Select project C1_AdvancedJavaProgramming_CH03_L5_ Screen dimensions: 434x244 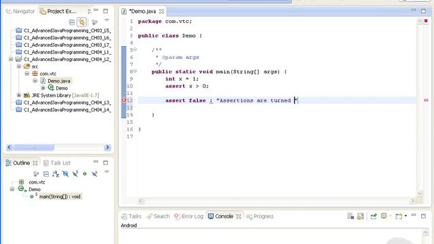coord(67,30)
